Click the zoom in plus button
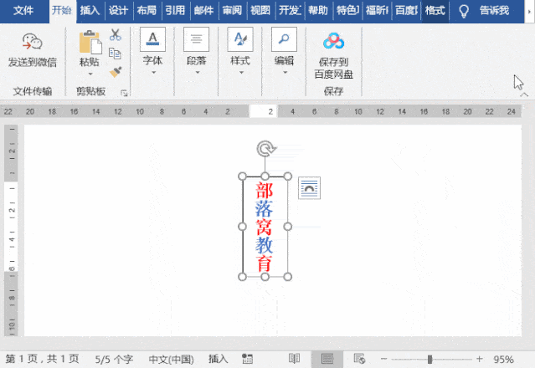This screenshot has width=535, height=368. click(x=480, y=359)
